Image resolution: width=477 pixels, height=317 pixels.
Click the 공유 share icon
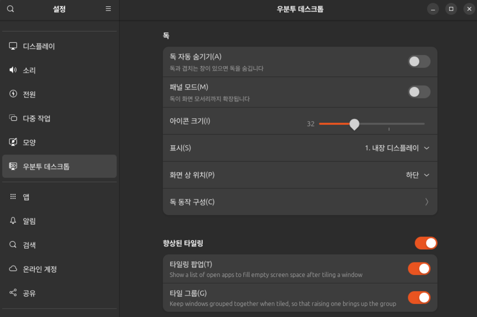(13, 293)
